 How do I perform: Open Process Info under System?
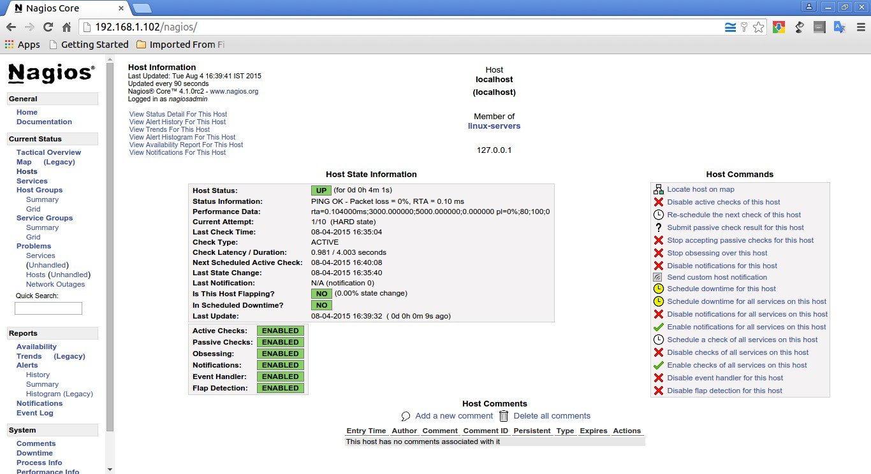[40, 463]
